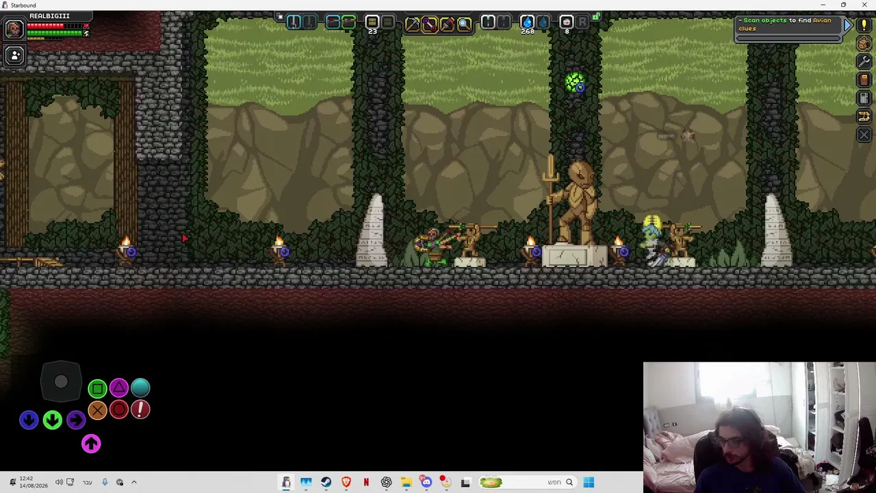Open the inventory bag icon

pos(864,44)
